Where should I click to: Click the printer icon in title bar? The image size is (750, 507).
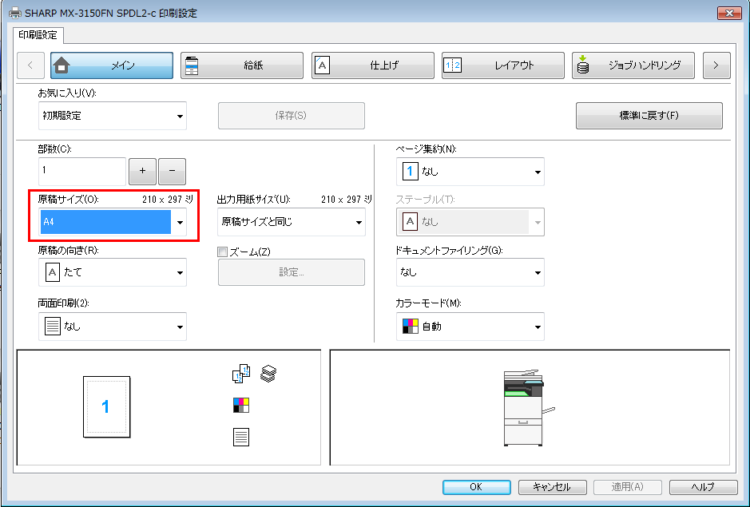(x=15, y=13)
